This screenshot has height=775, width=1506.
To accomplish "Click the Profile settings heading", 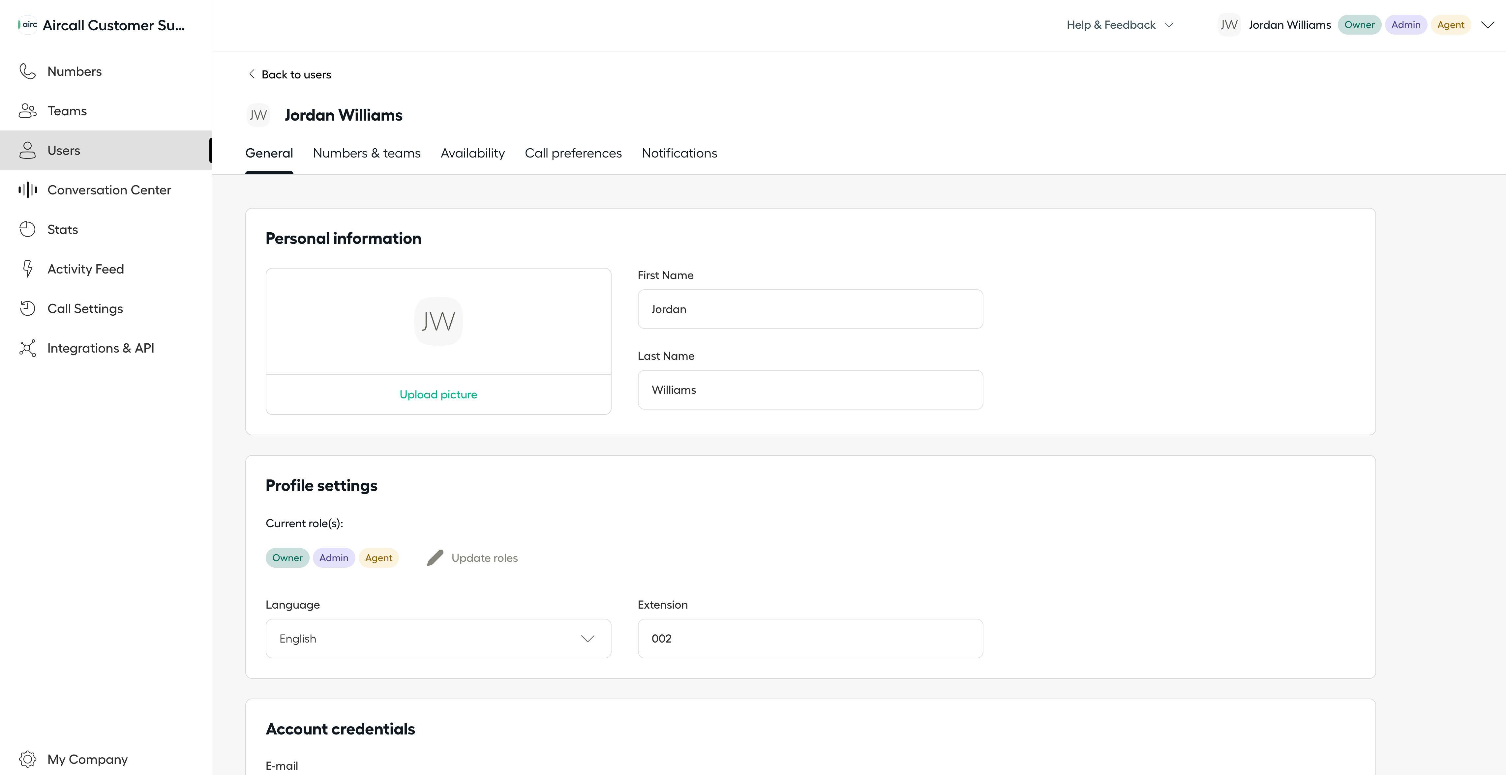I will pos(321,486).
